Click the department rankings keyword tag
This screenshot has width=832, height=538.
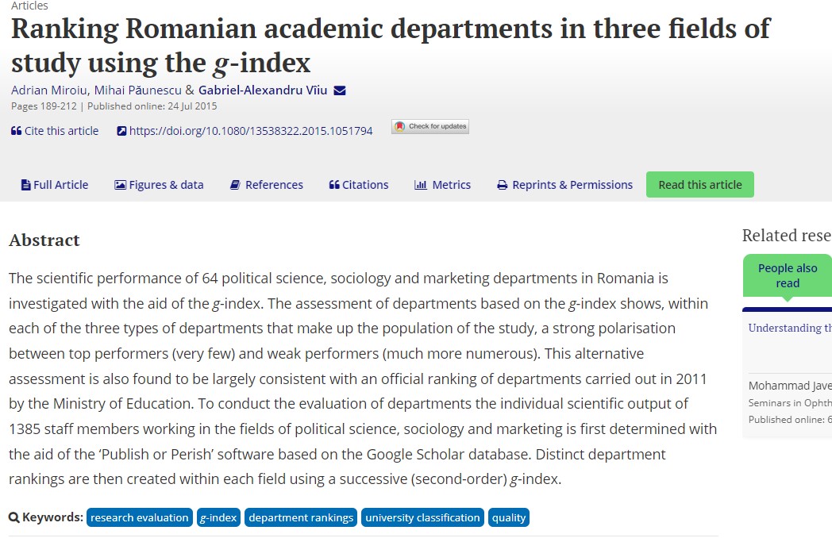[301, 517]
